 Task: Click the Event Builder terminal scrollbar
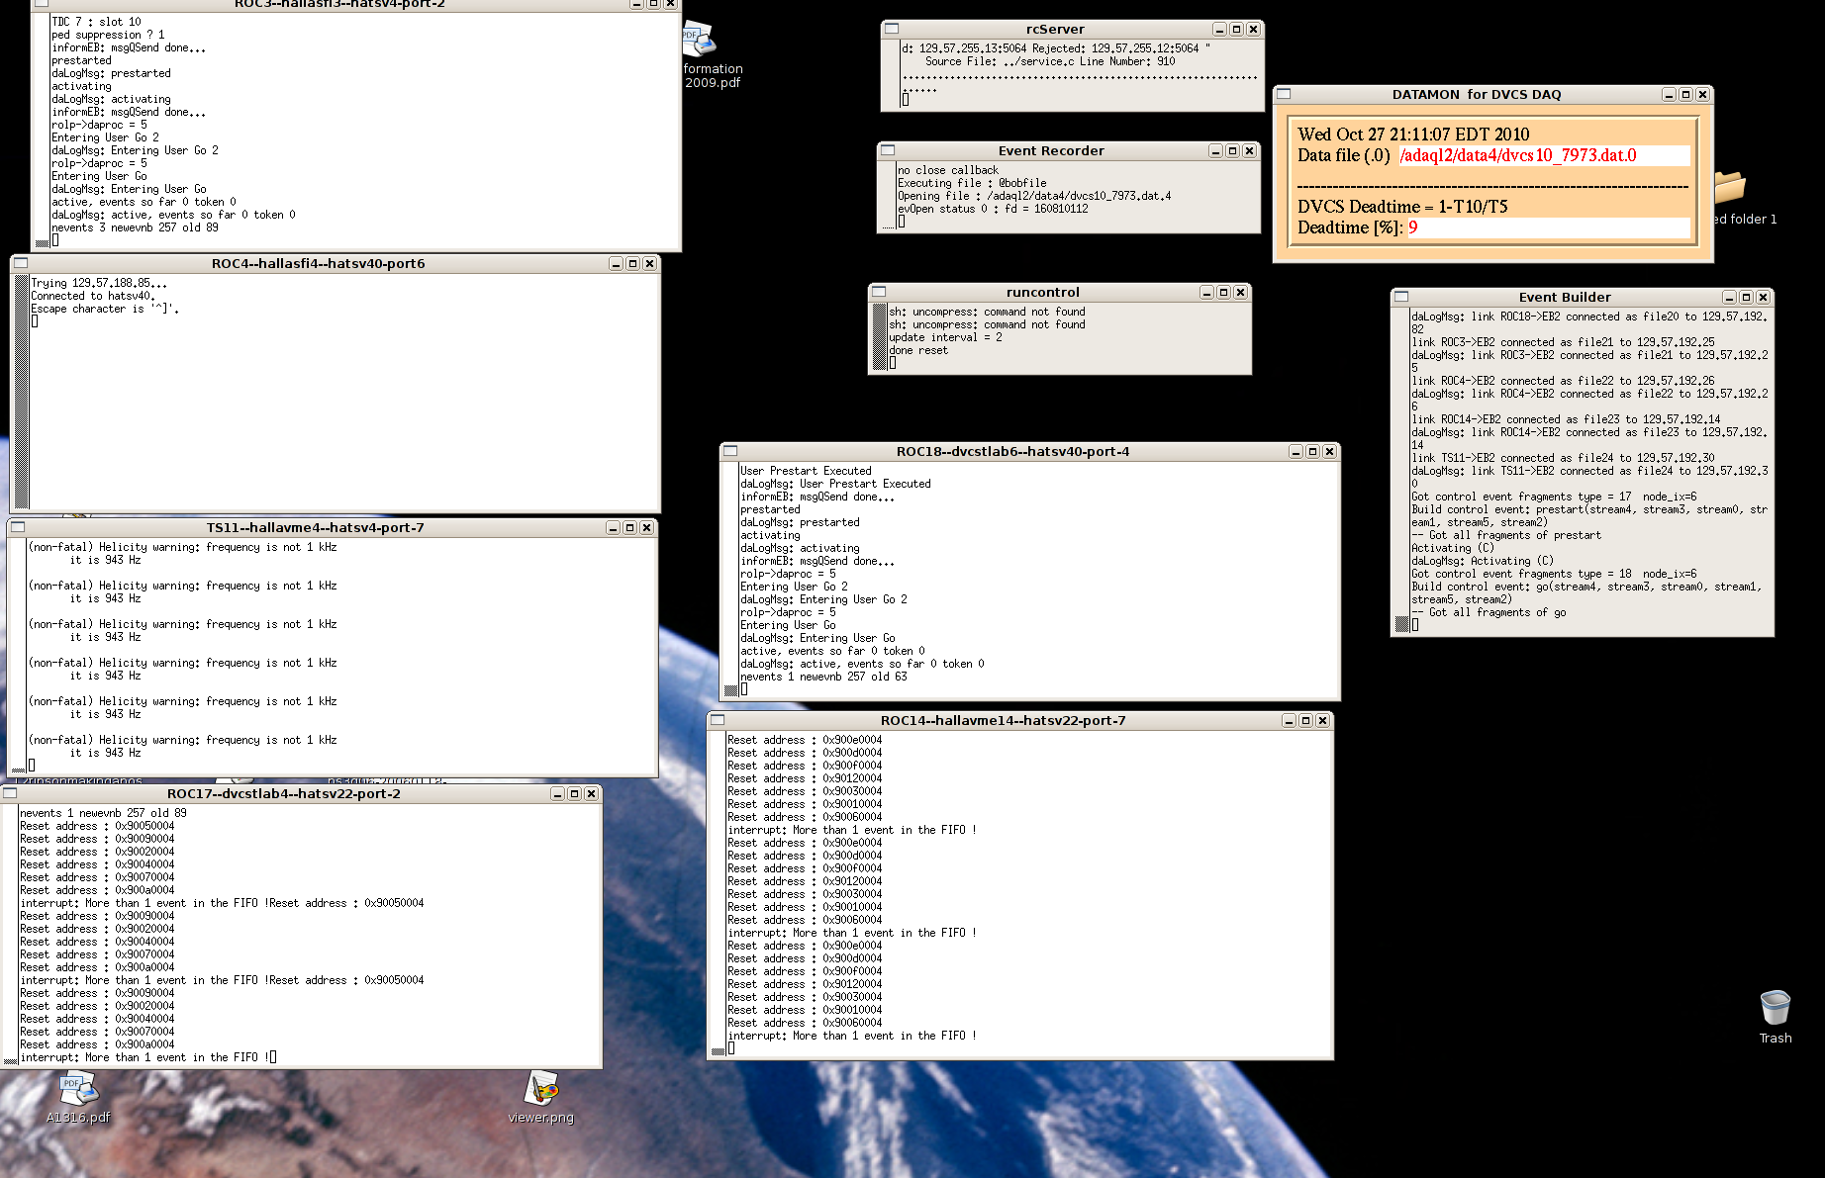pos(1401,471)
